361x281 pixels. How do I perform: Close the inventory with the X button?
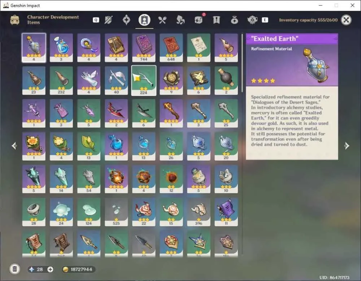(x=346, y=20)
